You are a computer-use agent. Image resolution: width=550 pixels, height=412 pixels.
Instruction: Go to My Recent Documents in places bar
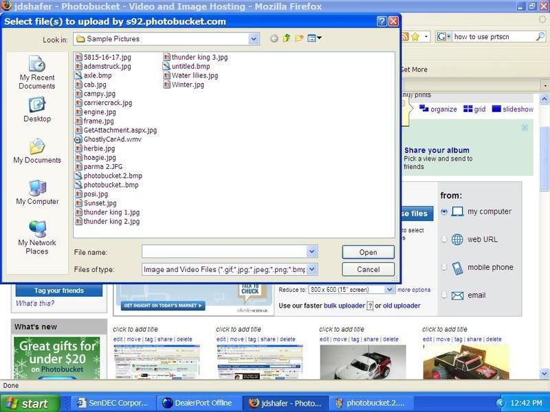37,73
